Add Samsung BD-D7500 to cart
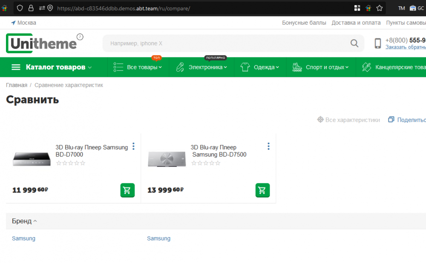This screenshot has height=263, width=426. 262,190
